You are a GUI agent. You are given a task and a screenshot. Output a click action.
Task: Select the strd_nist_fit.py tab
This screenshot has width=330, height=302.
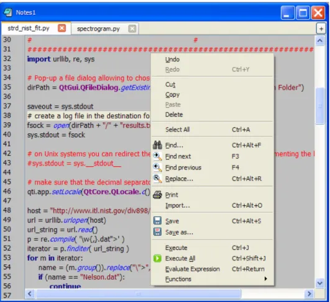click(29, 28)
